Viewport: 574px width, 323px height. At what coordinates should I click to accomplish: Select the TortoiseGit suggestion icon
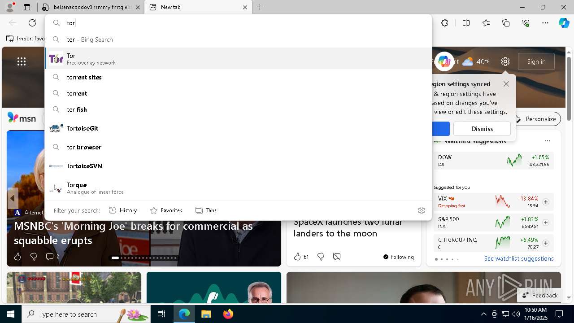tap(56, 128)
